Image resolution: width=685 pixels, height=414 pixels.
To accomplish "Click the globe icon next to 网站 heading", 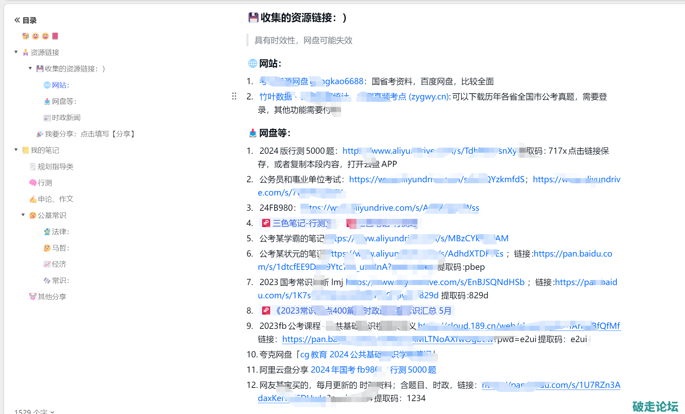I will tap(253, 63).
